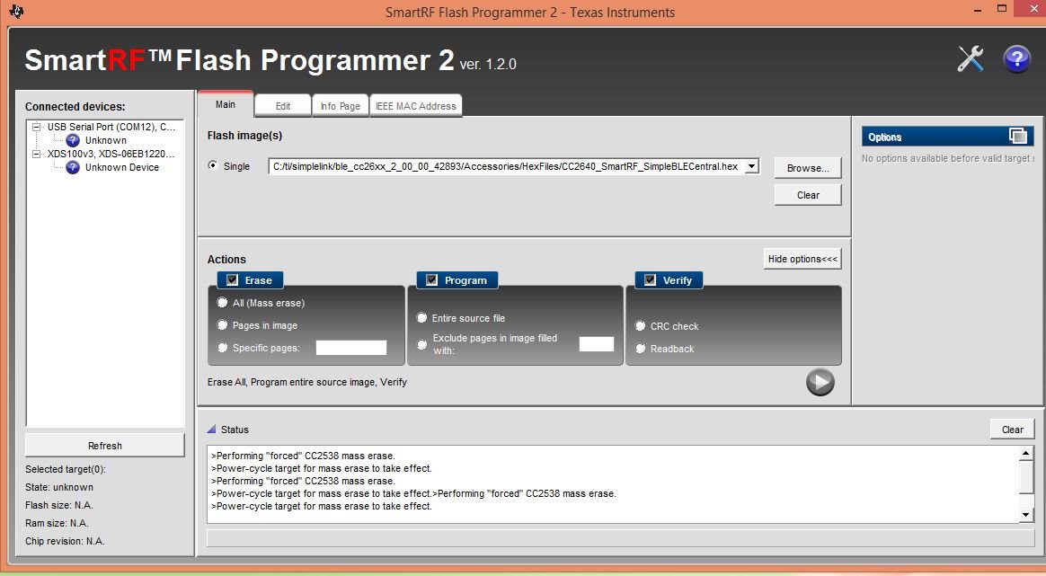Screen dimensions: 1046x576
Task: Click the 'Flash size: N.A.' text
Action: 58,505
